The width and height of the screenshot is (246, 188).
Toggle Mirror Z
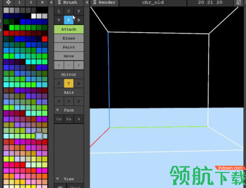pos(79,83)
